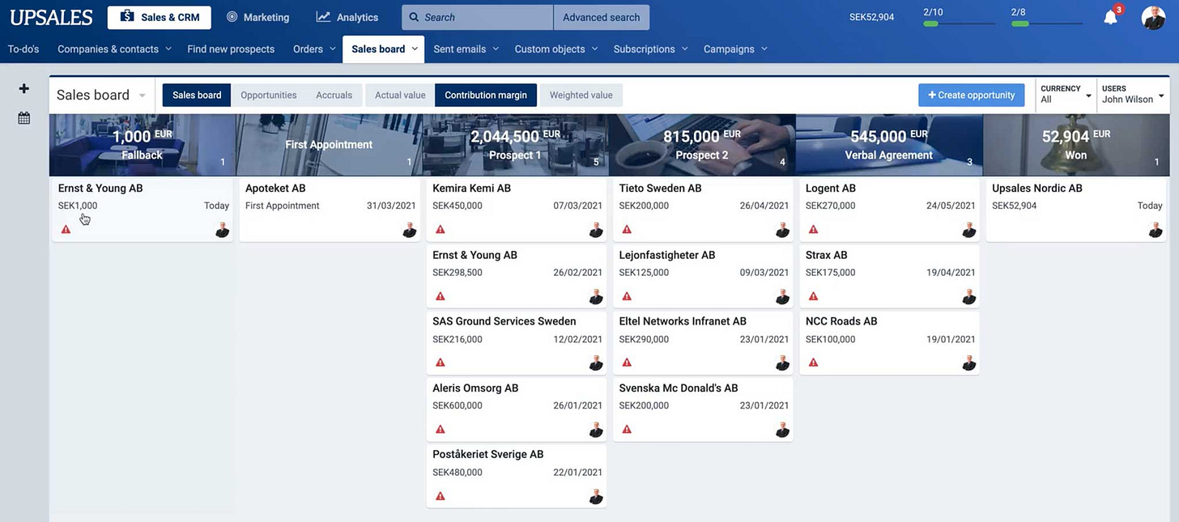Click warning icon on Aleris Omsorg AB card

(441, 430)
